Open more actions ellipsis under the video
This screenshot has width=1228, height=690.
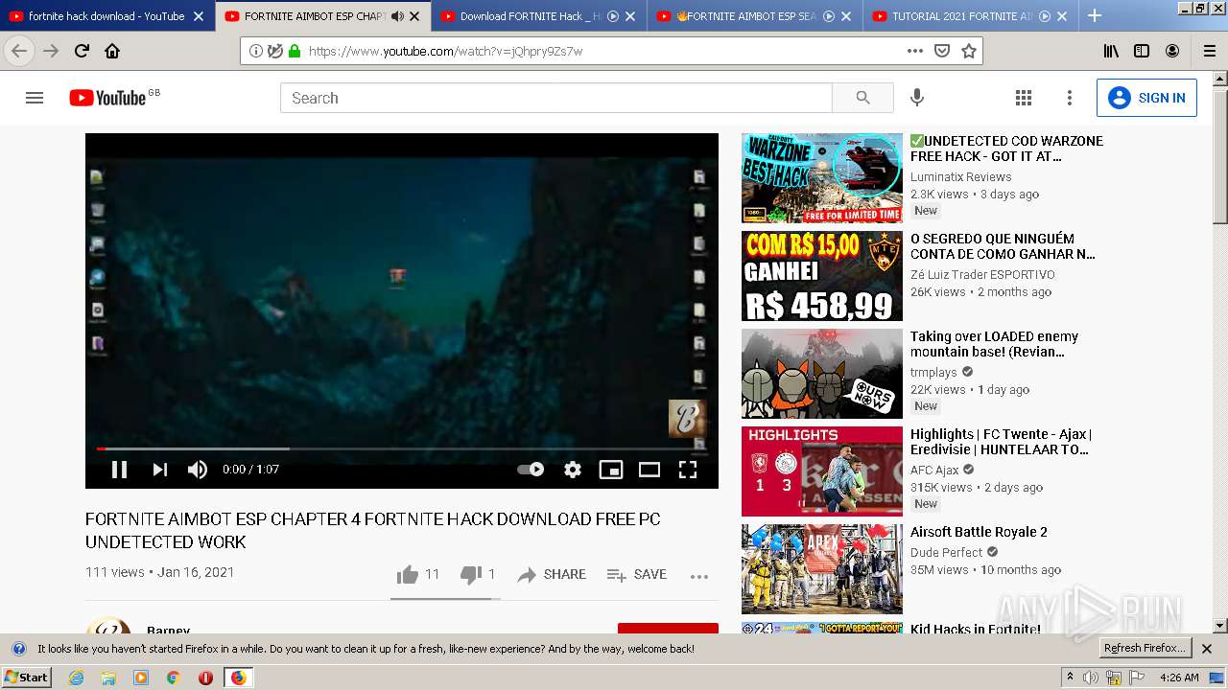pyautogui.click(x=699, y=576)
